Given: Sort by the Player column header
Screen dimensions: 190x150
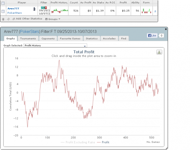Looking at the screenshot, I should pos(22,2).
